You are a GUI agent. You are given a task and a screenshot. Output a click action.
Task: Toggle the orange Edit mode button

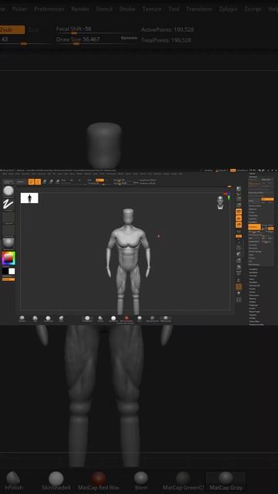[31, 182]
